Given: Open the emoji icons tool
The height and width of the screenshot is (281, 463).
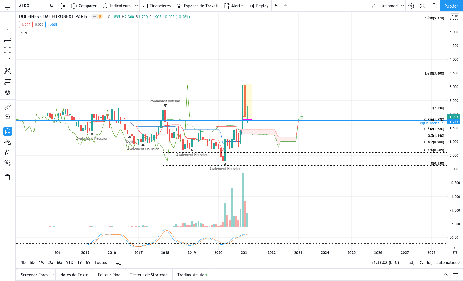Looking at the screenshot, I should (8, 92).
